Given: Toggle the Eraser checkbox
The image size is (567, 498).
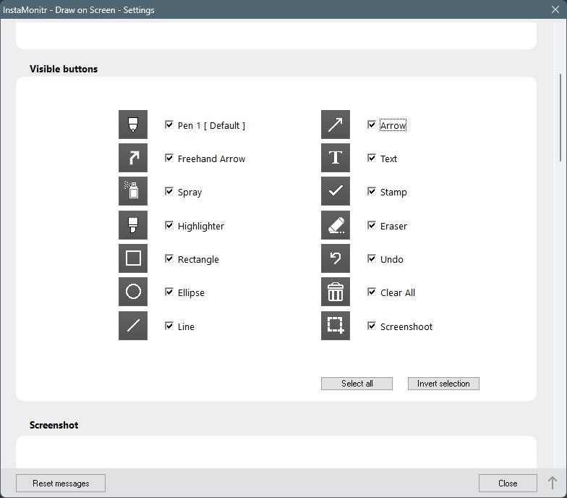Looking at the screenshot, I should pyautogui.click(x=372, y=226).
